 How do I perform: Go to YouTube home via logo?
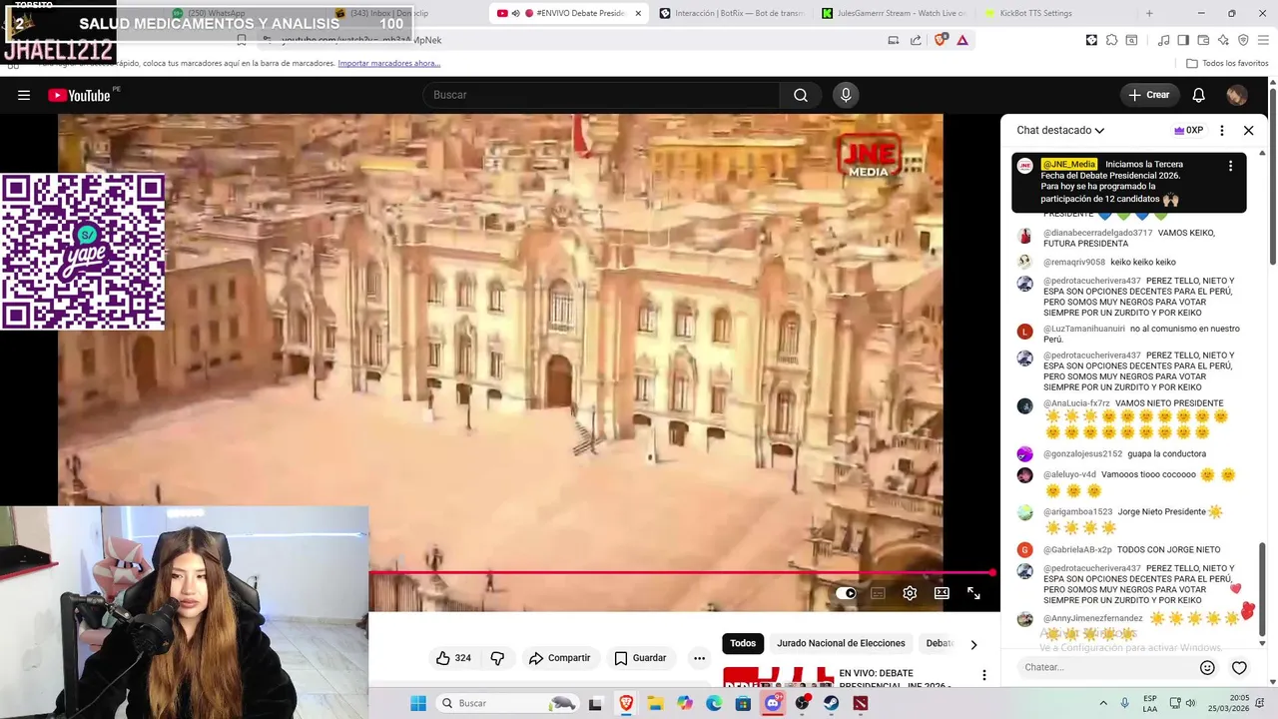[79, 95]
